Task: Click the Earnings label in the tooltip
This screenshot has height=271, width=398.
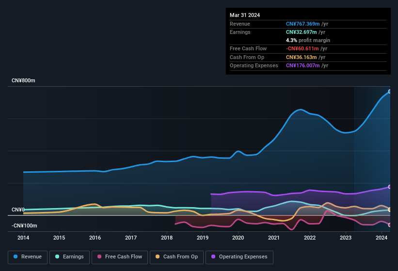Action: (240, 32)
